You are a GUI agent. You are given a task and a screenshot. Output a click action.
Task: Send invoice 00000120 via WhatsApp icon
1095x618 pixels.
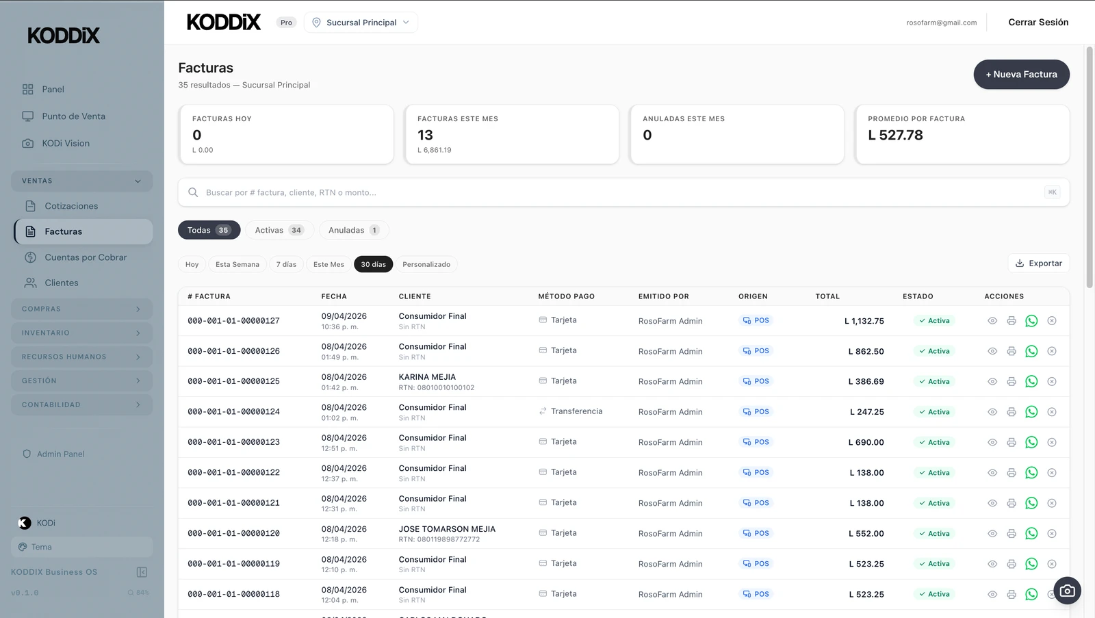pyautogui.click(x=1031, y=534)
